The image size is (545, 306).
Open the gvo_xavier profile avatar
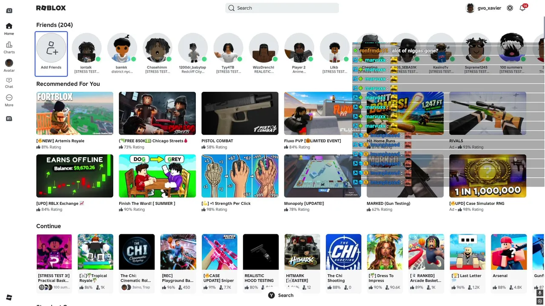(x=470, y=8)
